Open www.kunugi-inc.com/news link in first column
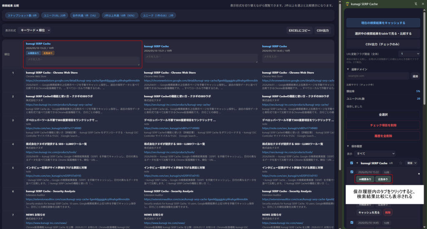427x229 pixels. 46,223
